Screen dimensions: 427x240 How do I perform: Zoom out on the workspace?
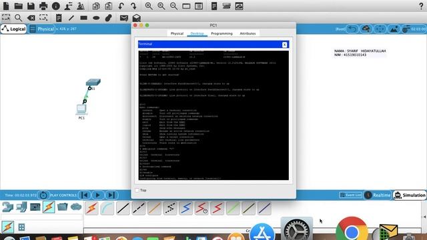tap(173, 6)
